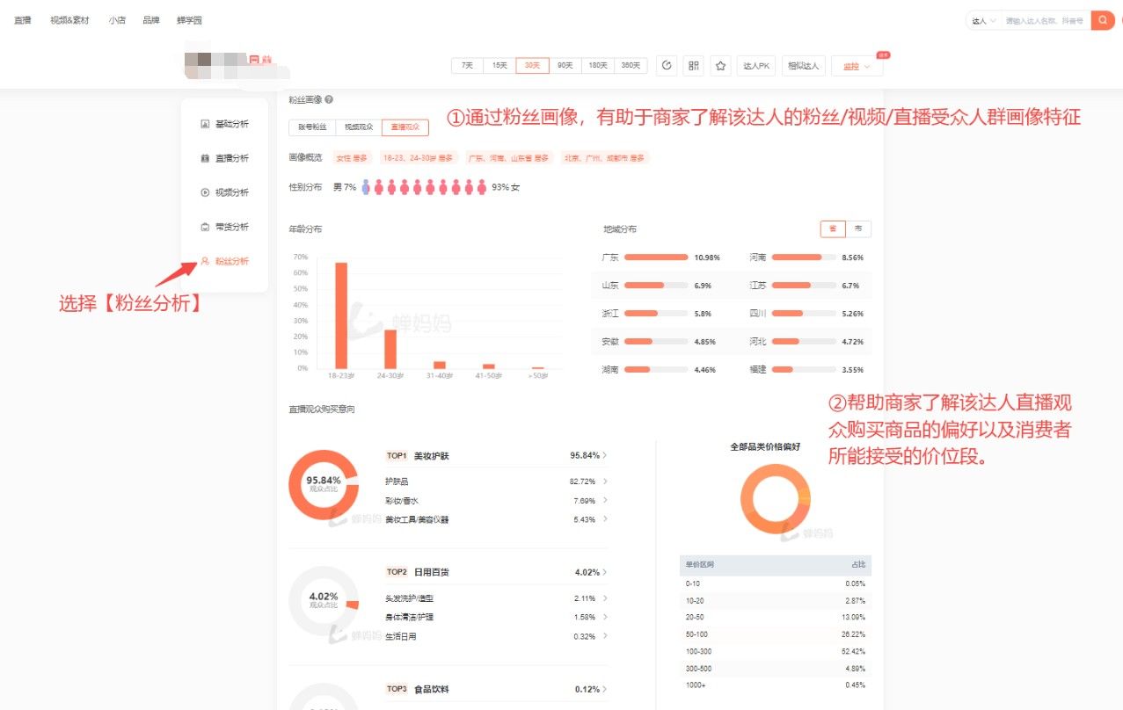Click the 达人PK button
The height and width of the screenshot is (710, 1123).
(756, 66)
